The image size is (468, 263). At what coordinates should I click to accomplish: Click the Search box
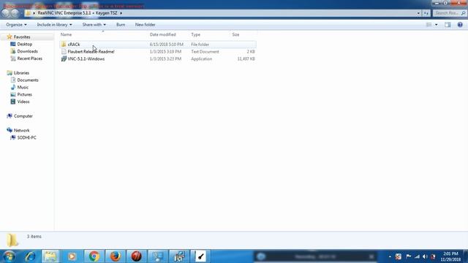pyautogui.click(x=449, y=13)
